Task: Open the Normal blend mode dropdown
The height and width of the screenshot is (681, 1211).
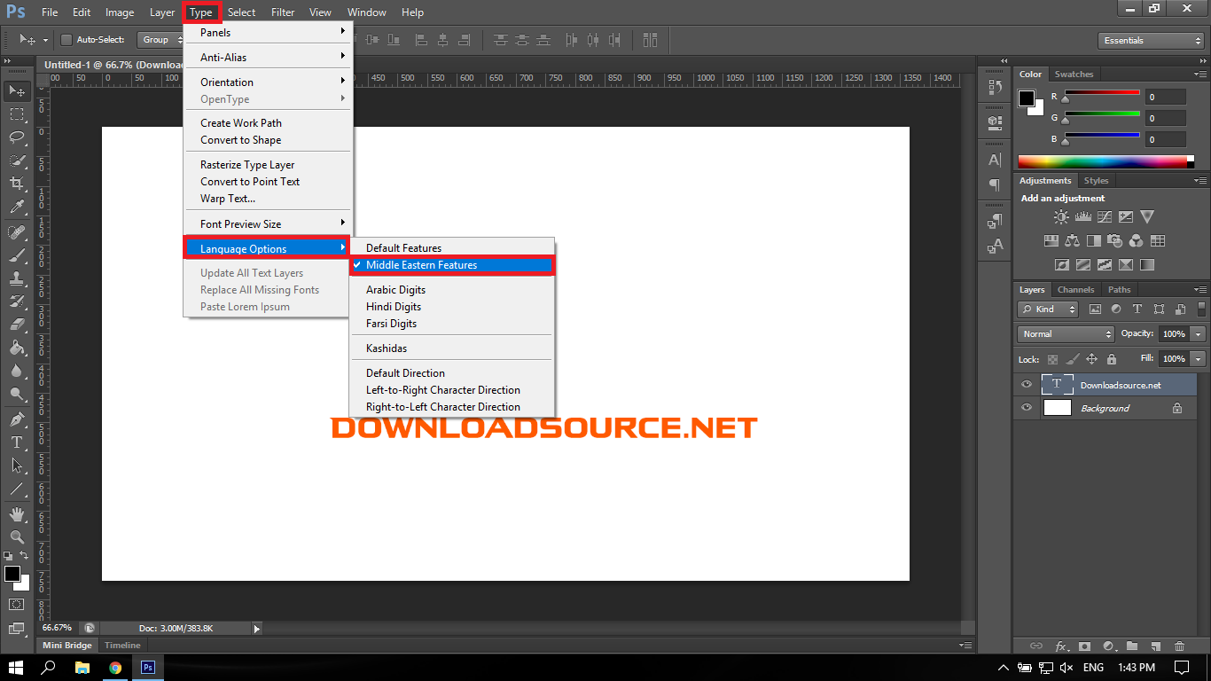Action: point(1066,334)
